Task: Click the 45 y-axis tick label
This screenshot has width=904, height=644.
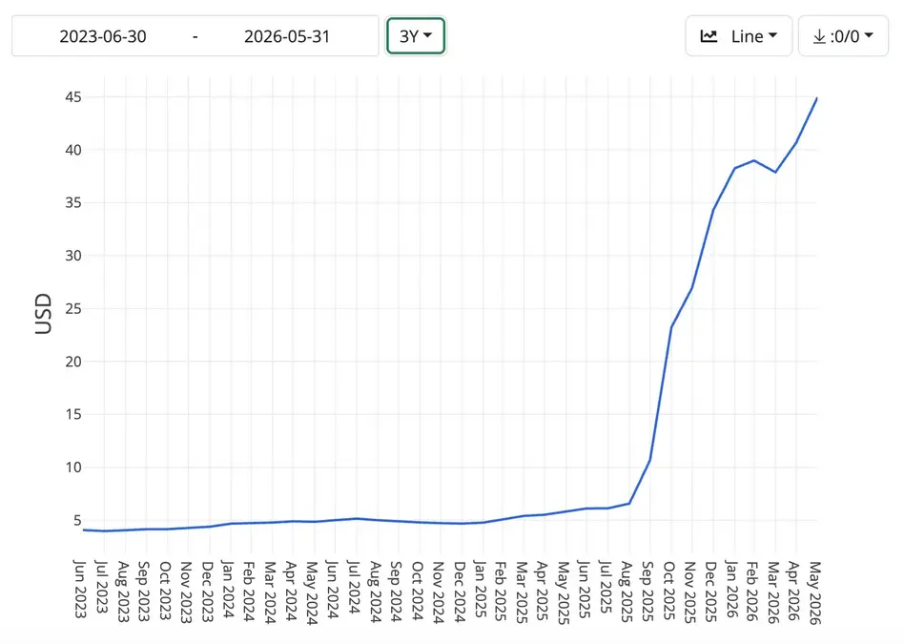Action: coord(73,97)
